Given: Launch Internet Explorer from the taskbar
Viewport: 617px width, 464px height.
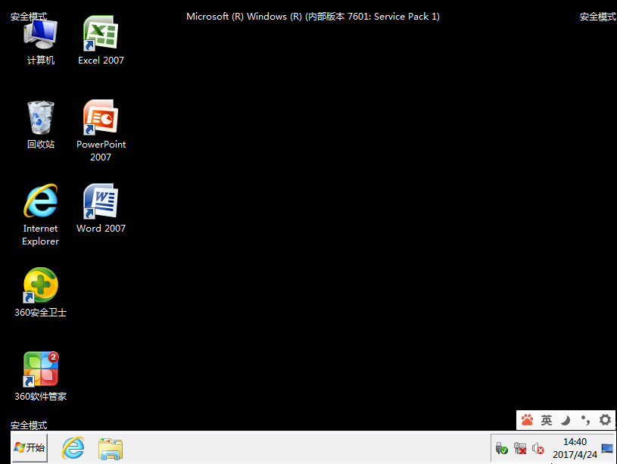Looking at the screenshot, I should point(73,447).
